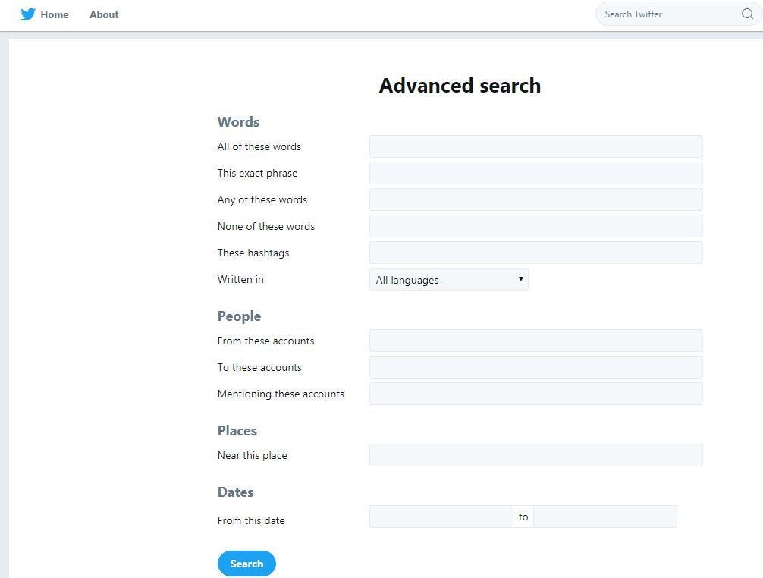Click the 'These hashtags' label
This screenshot has height=578, width=763.
253,253
